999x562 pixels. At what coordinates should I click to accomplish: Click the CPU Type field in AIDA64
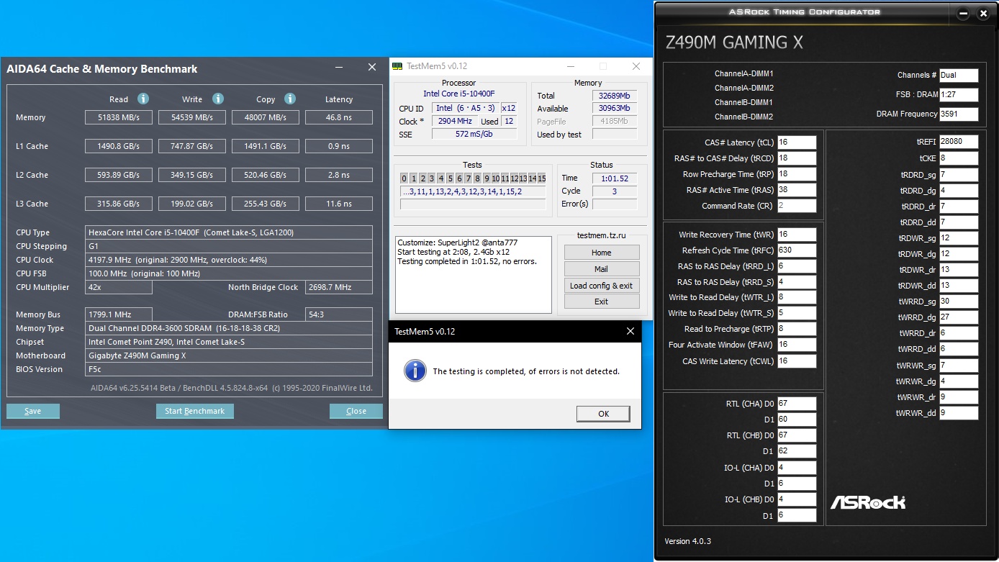(x=229, y=232)
